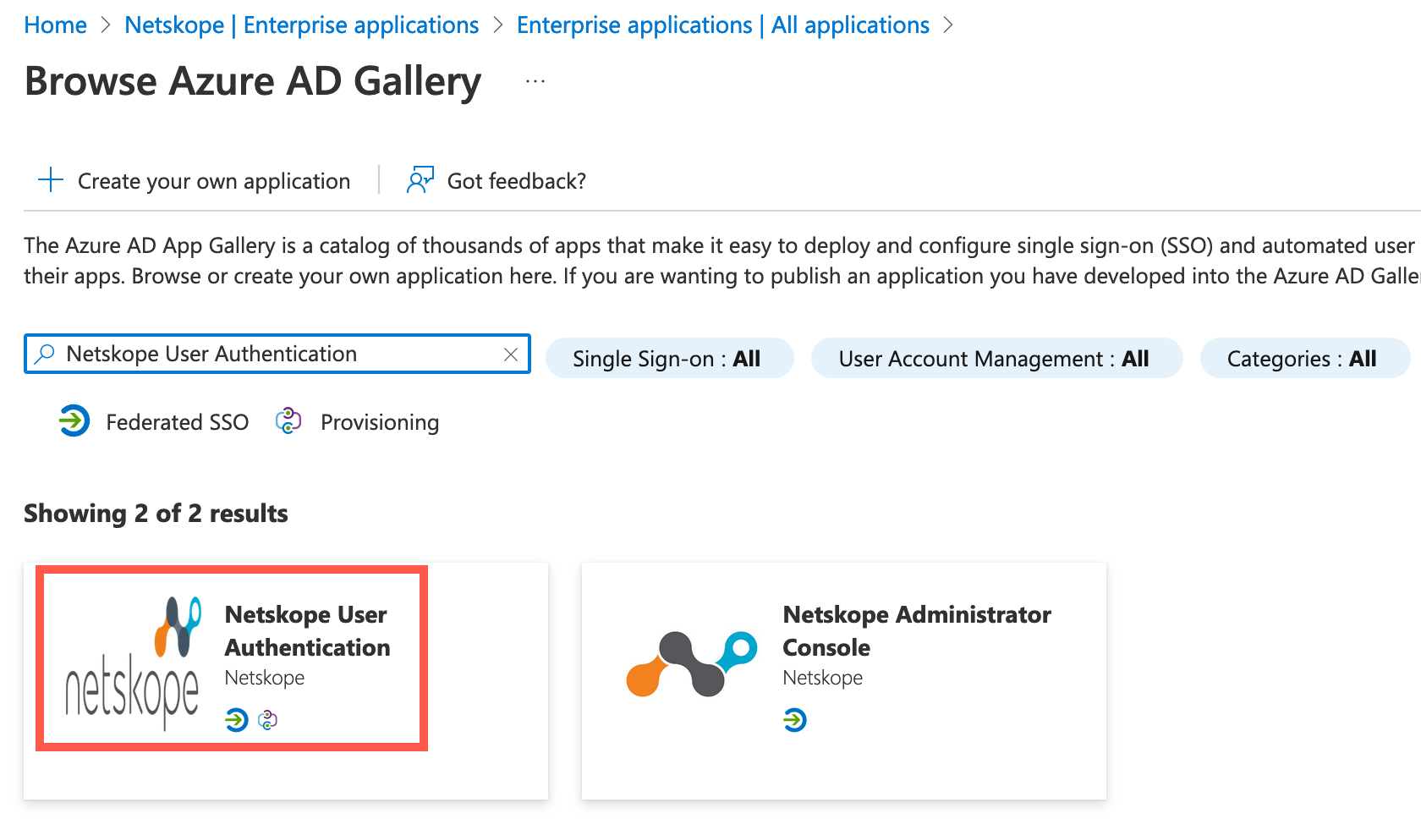Screen dimensions: 1421x819
Task: Select the Provisioning legend icon
Action: (288, 420)
